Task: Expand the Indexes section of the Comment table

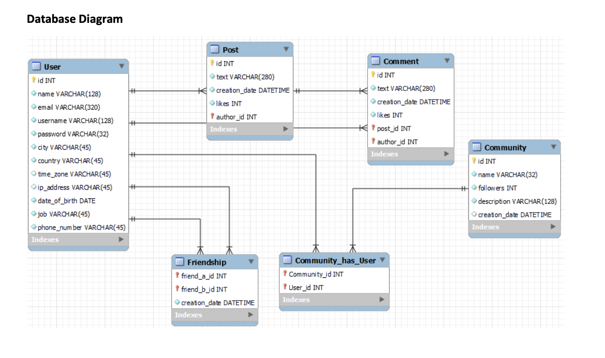Action: 447,154
